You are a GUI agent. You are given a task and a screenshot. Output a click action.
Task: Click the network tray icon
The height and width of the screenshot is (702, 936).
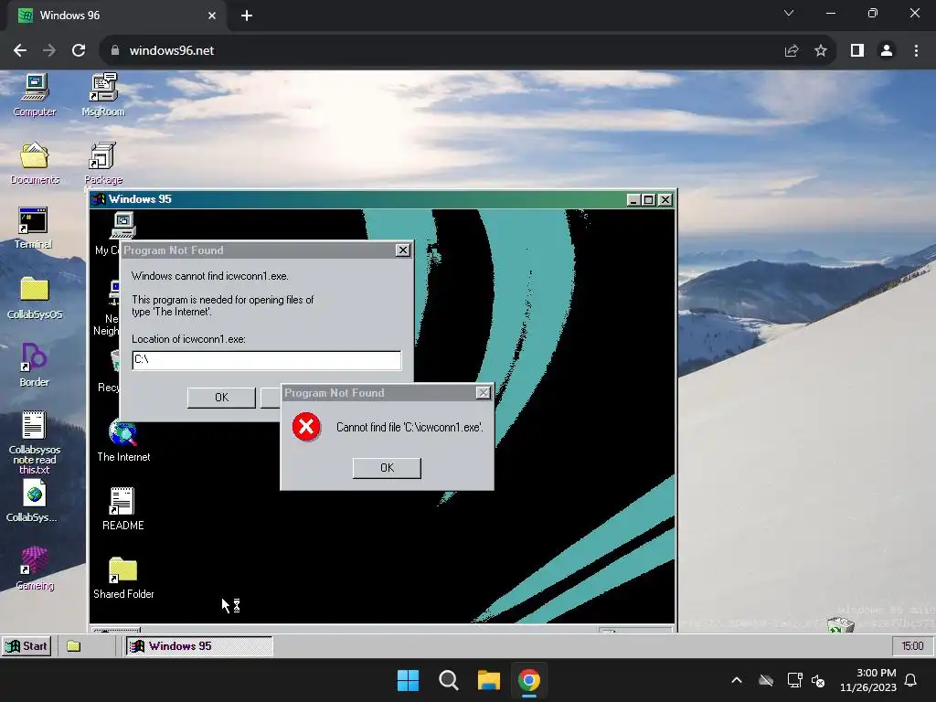coord(794,680)
